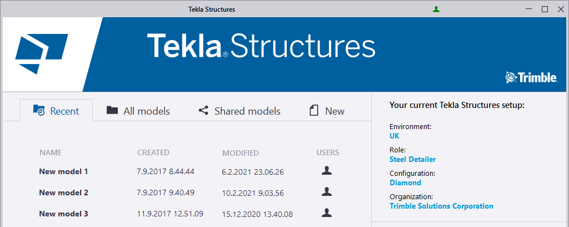The image size is (569, 227).
Task: Click the Steel Detailer role link
Action: click(413, 159)
